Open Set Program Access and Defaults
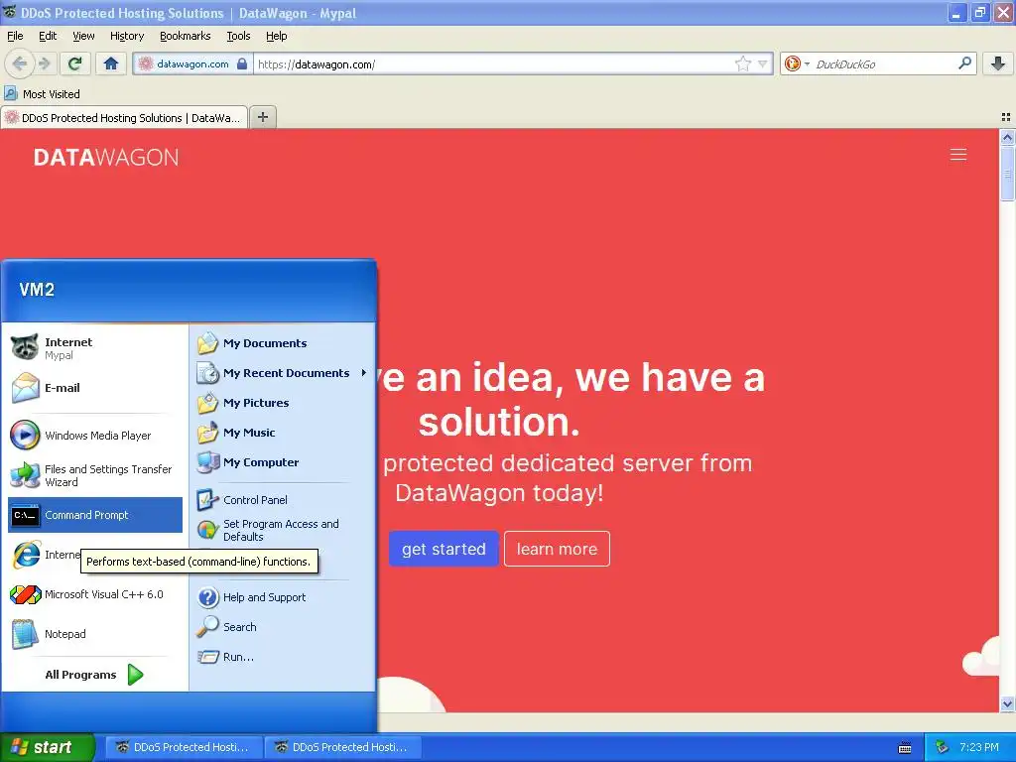Viewport: 1016px width, 762px height. (x=282, y=530)
